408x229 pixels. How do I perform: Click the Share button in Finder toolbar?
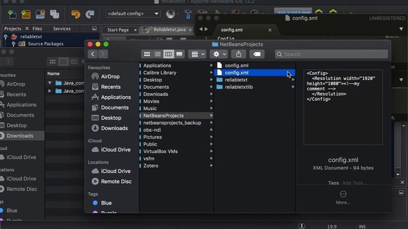pyautogui.click(x=238, y=54)
